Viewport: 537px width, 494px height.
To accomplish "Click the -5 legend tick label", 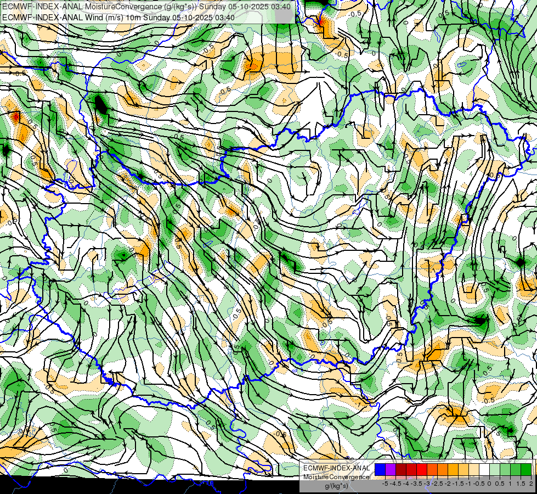I will [385, 484].
